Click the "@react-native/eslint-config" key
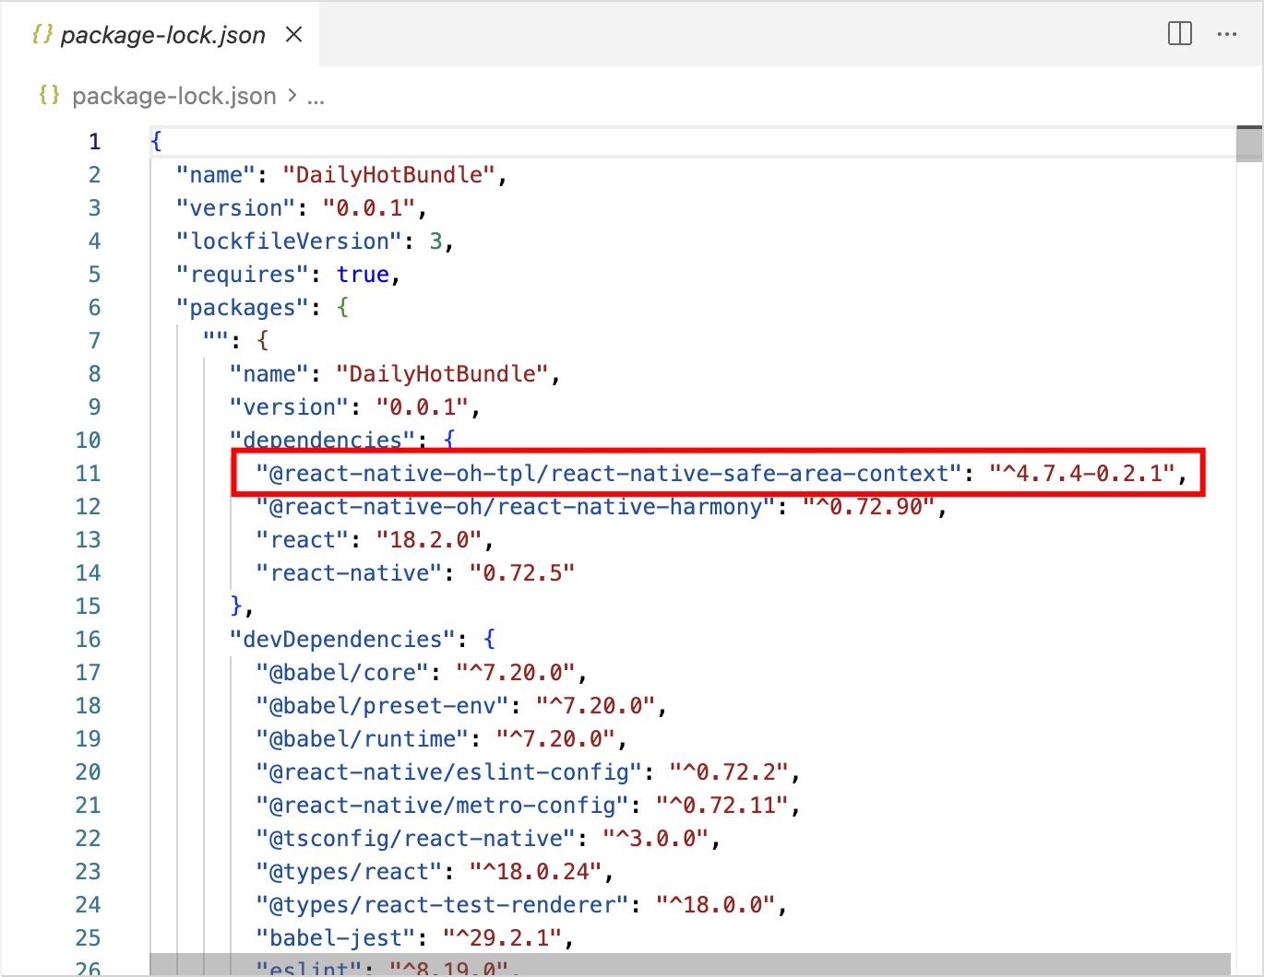The width and height of the screenshot is (1264, 977). pyautogui.click(x=449, y=772)
